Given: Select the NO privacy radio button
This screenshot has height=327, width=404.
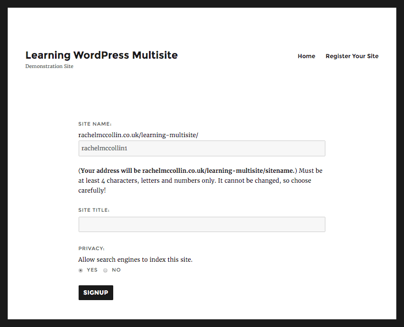Looking at the screenshot, I should 105,270.
